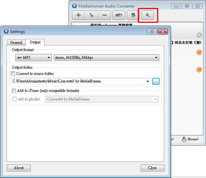Image resolution: width=206 pixels, height=178 pixels.
Task: Open settings via the wrench icon
Action: [148, 15]
